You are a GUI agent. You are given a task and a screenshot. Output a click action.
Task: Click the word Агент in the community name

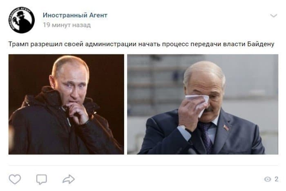point(98,15)
